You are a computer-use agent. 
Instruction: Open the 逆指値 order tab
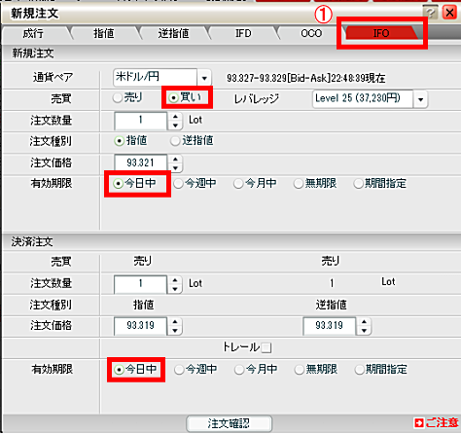174,33
